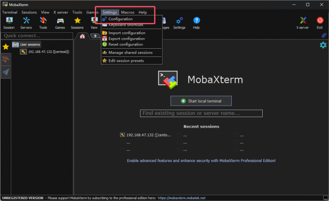Select the Tools knife sidebar tab

pos(6,59)
